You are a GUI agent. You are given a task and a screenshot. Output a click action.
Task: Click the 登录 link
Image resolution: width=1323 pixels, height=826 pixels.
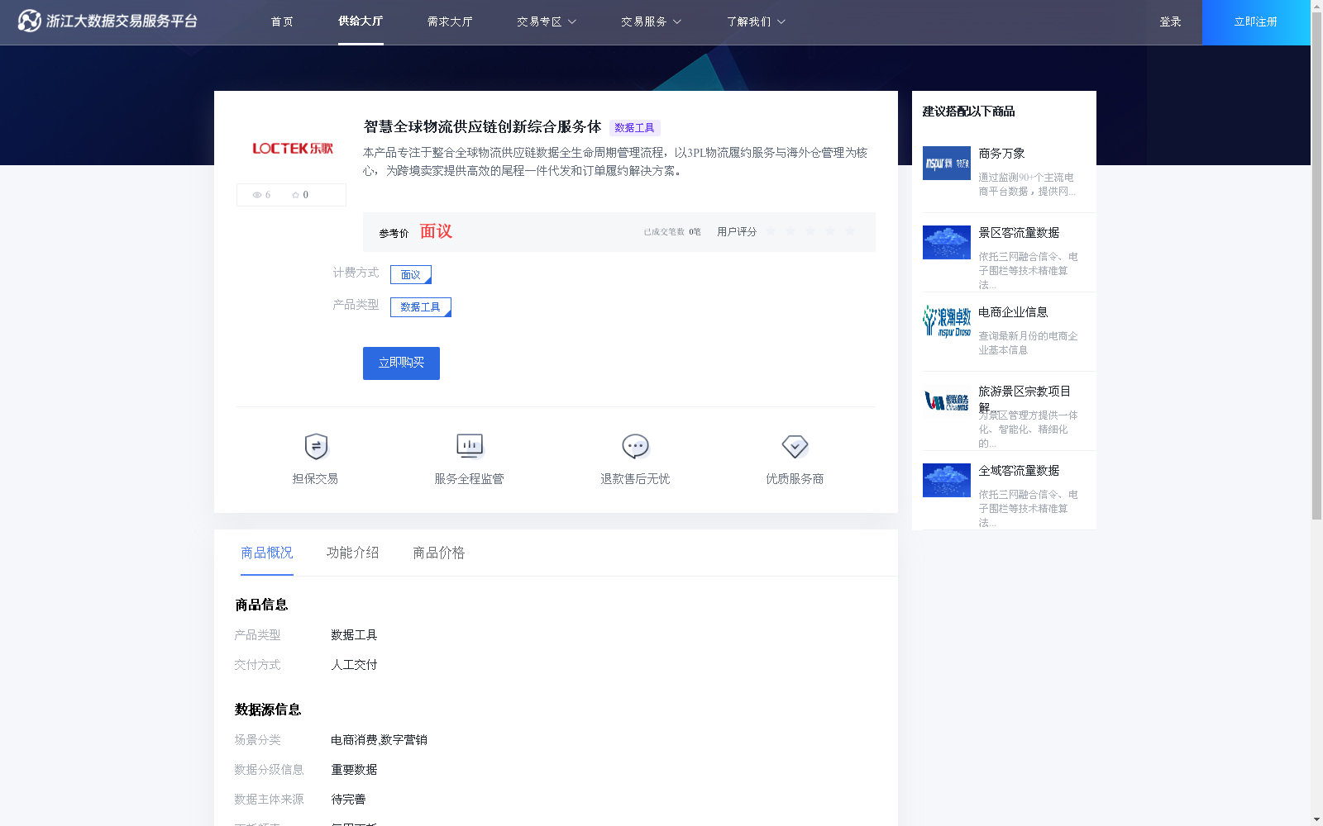pos(1170,22)
